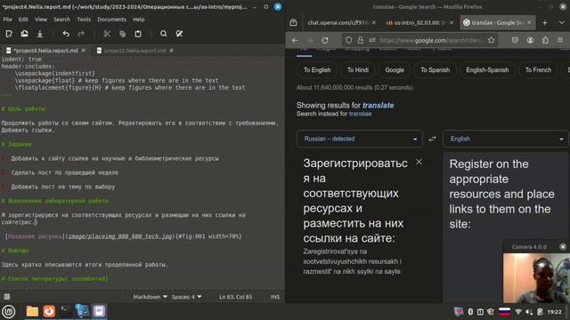
Task: Click the tracking protection shield icon
Action: pos(348,40)
